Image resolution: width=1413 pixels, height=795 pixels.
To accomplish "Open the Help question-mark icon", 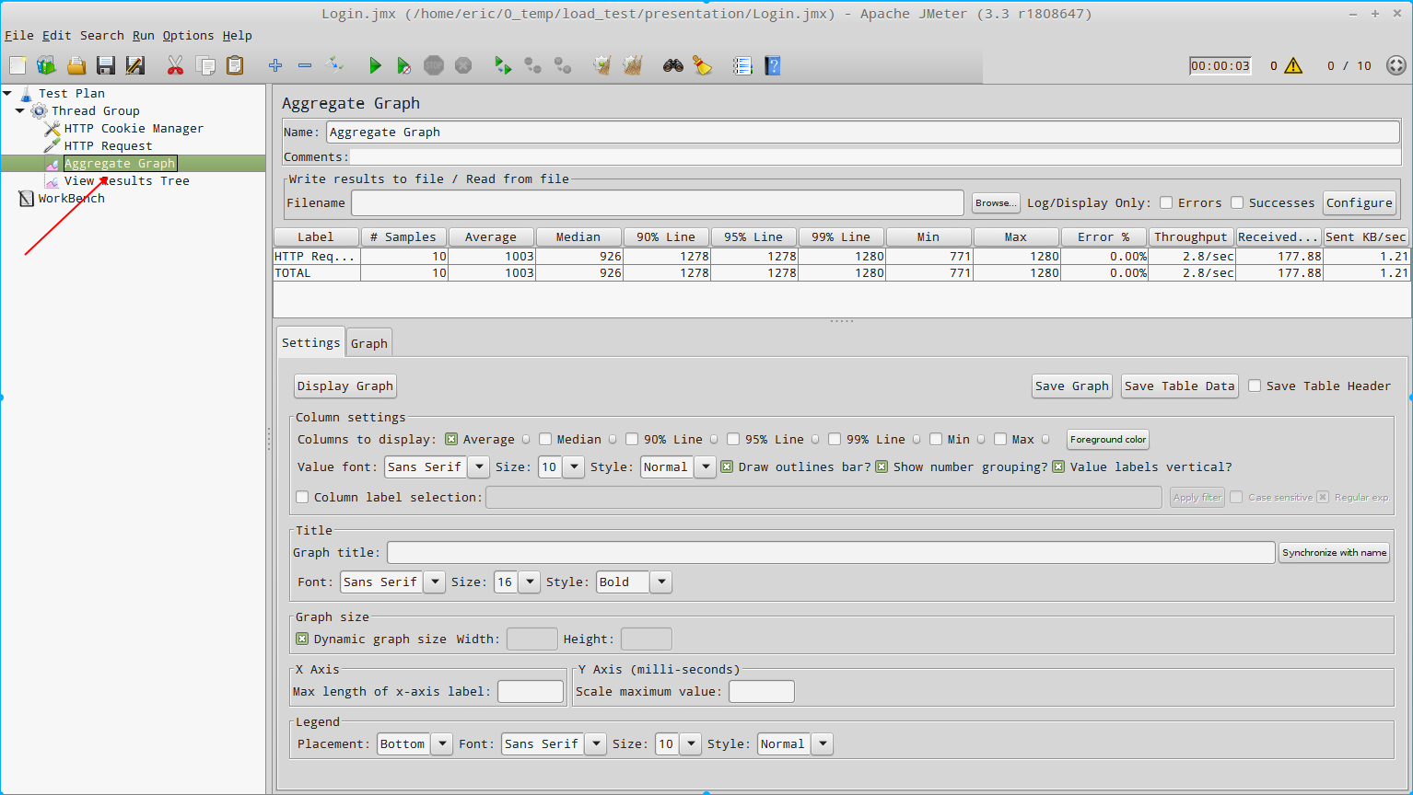I will point(773,65).
